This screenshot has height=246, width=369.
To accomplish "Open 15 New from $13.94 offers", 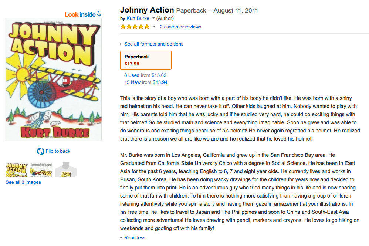I will tap(146, 82).
